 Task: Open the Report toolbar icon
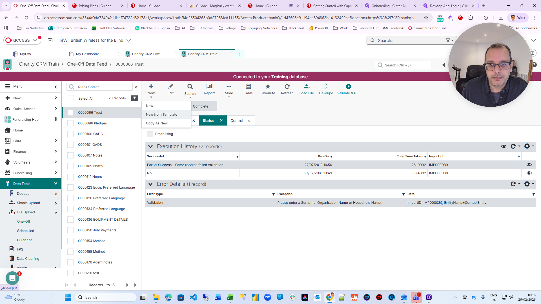209,89
